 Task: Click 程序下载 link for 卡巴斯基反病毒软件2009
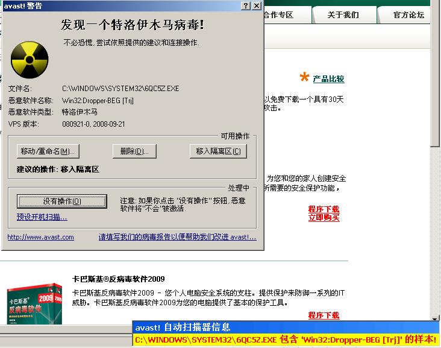[x=324, y=315]
